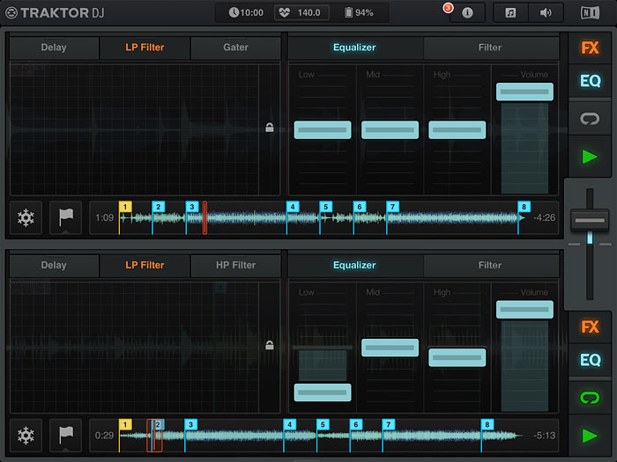This screenshot has height=462, width=617.
Task: Toggle the lower deck loop button
Action: [590, 397]
